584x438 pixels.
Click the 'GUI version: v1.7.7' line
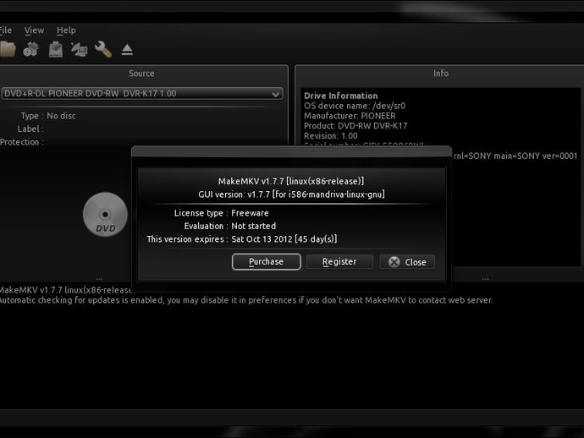coord(291,194)
